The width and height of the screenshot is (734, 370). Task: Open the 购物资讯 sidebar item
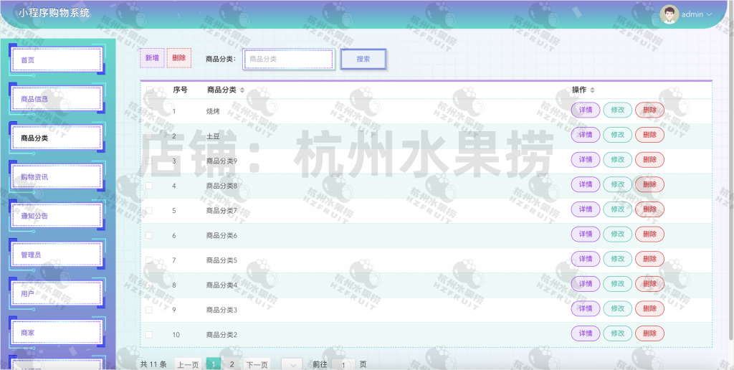point(56,176)
